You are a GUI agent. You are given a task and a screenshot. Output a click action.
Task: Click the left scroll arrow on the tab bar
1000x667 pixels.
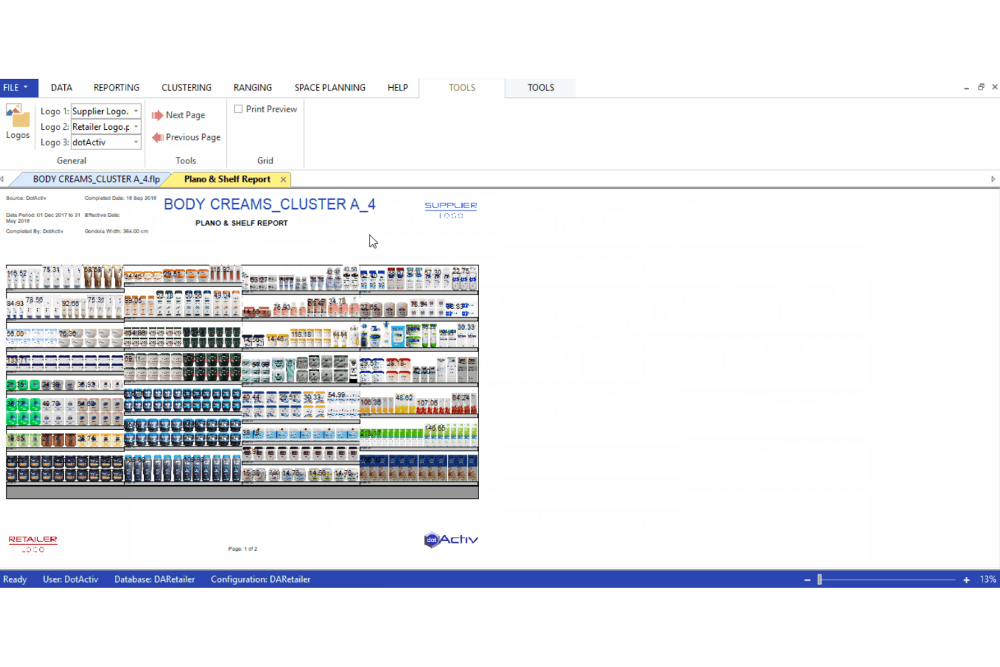pyautogui.click(x=3, y=178)
